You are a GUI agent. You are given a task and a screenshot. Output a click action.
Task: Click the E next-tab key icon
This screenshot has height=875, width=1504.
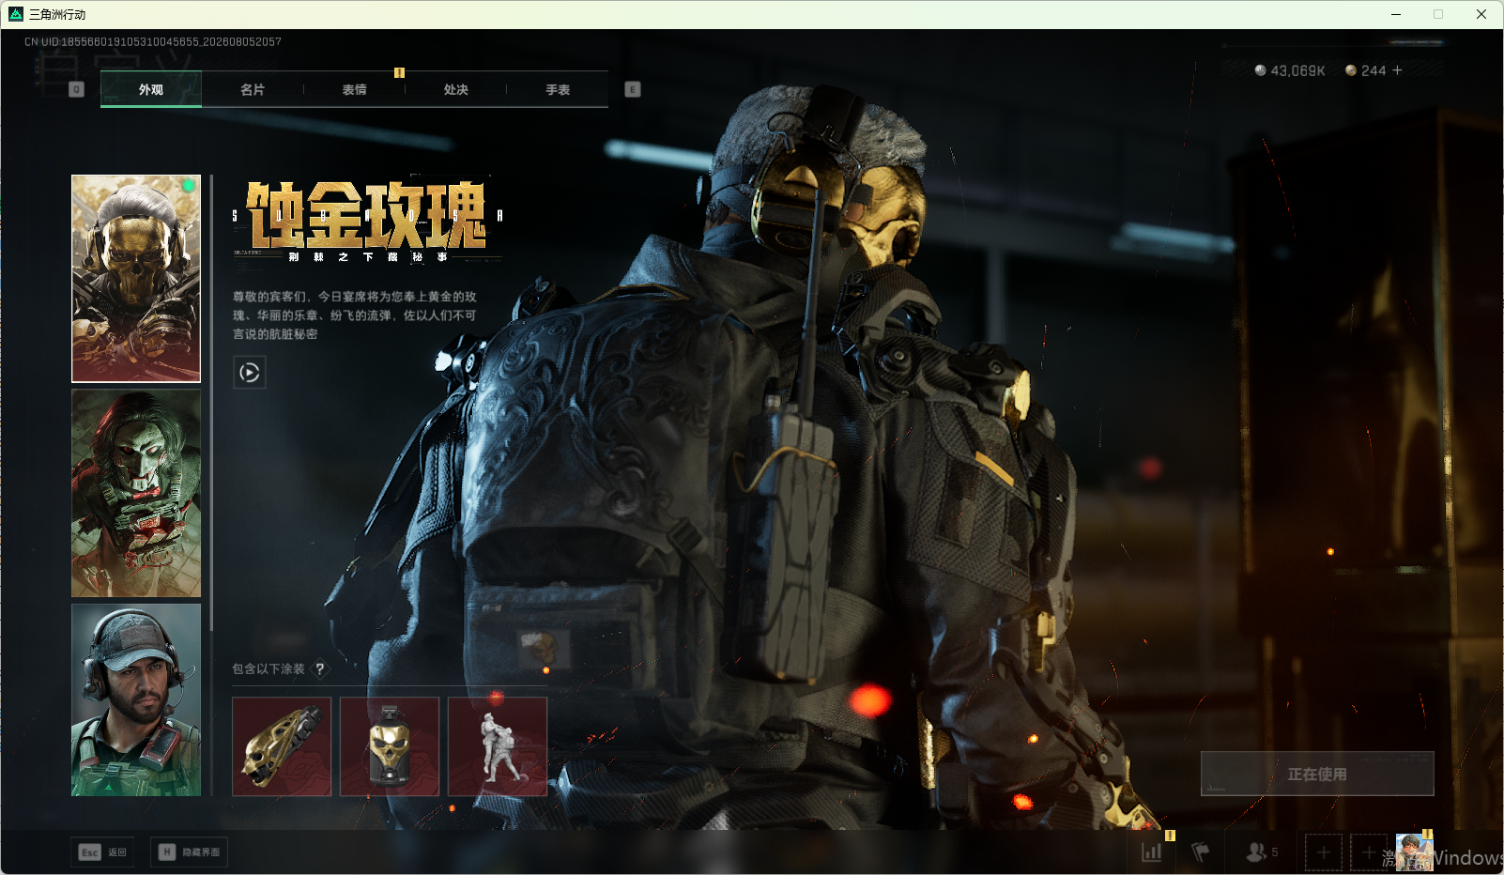point(633,89)
